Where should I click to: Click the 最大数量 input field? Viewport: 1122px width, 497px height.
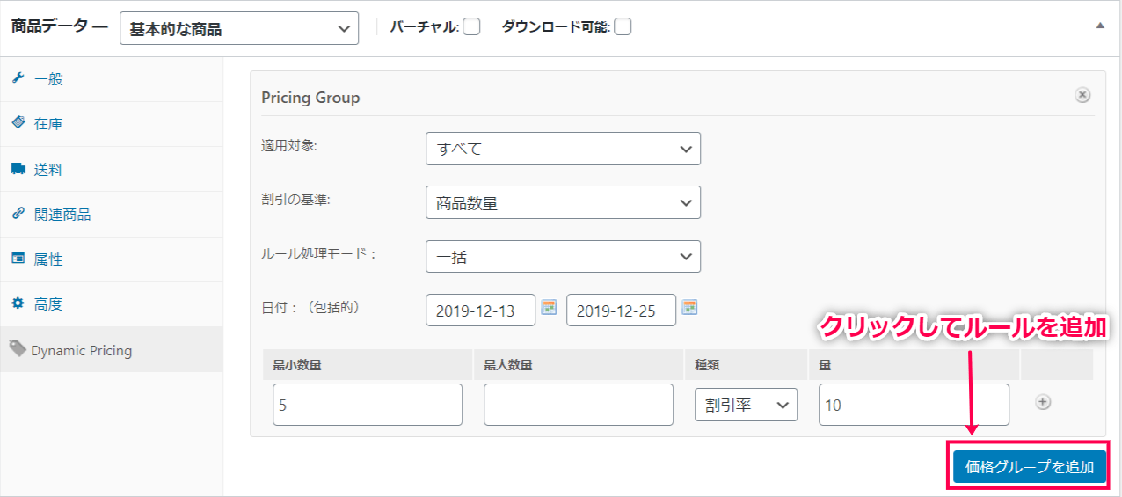coord(579,405)
